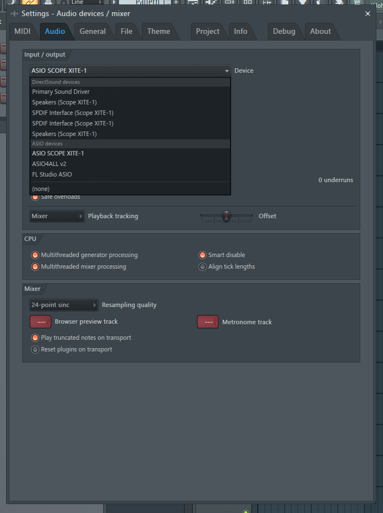383x513 pixels.
Task: Open the Info tab
Action: tap(241, 32)
